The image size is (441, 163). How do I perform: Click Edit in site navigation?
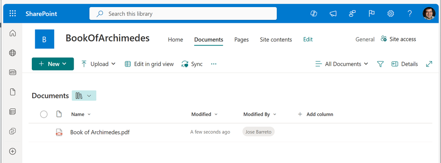[308, 40]
